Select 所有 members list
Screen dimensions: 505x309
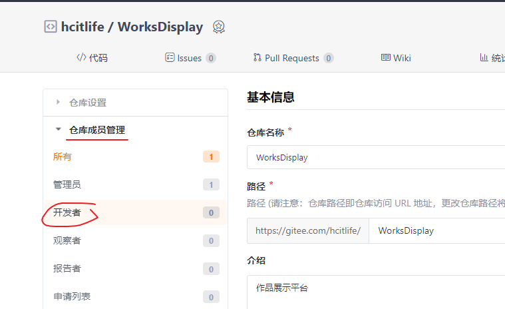(x=135, y=156)
